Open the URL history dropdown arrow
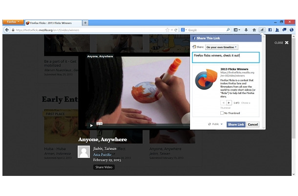This screenshot has height=196, width=298. coord(172,30)
